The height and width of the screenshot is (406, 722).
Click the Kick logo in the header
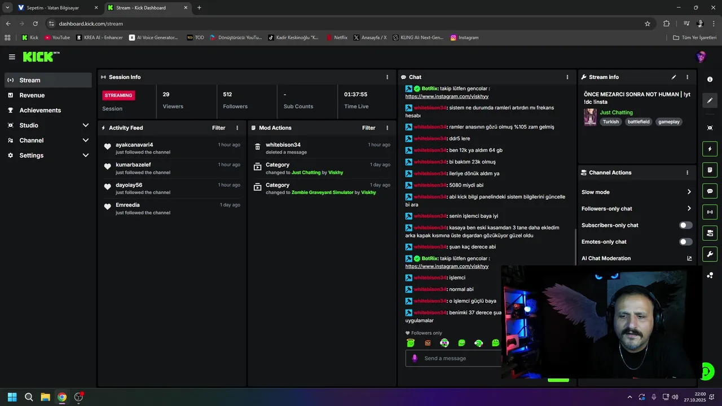(41, 56)
